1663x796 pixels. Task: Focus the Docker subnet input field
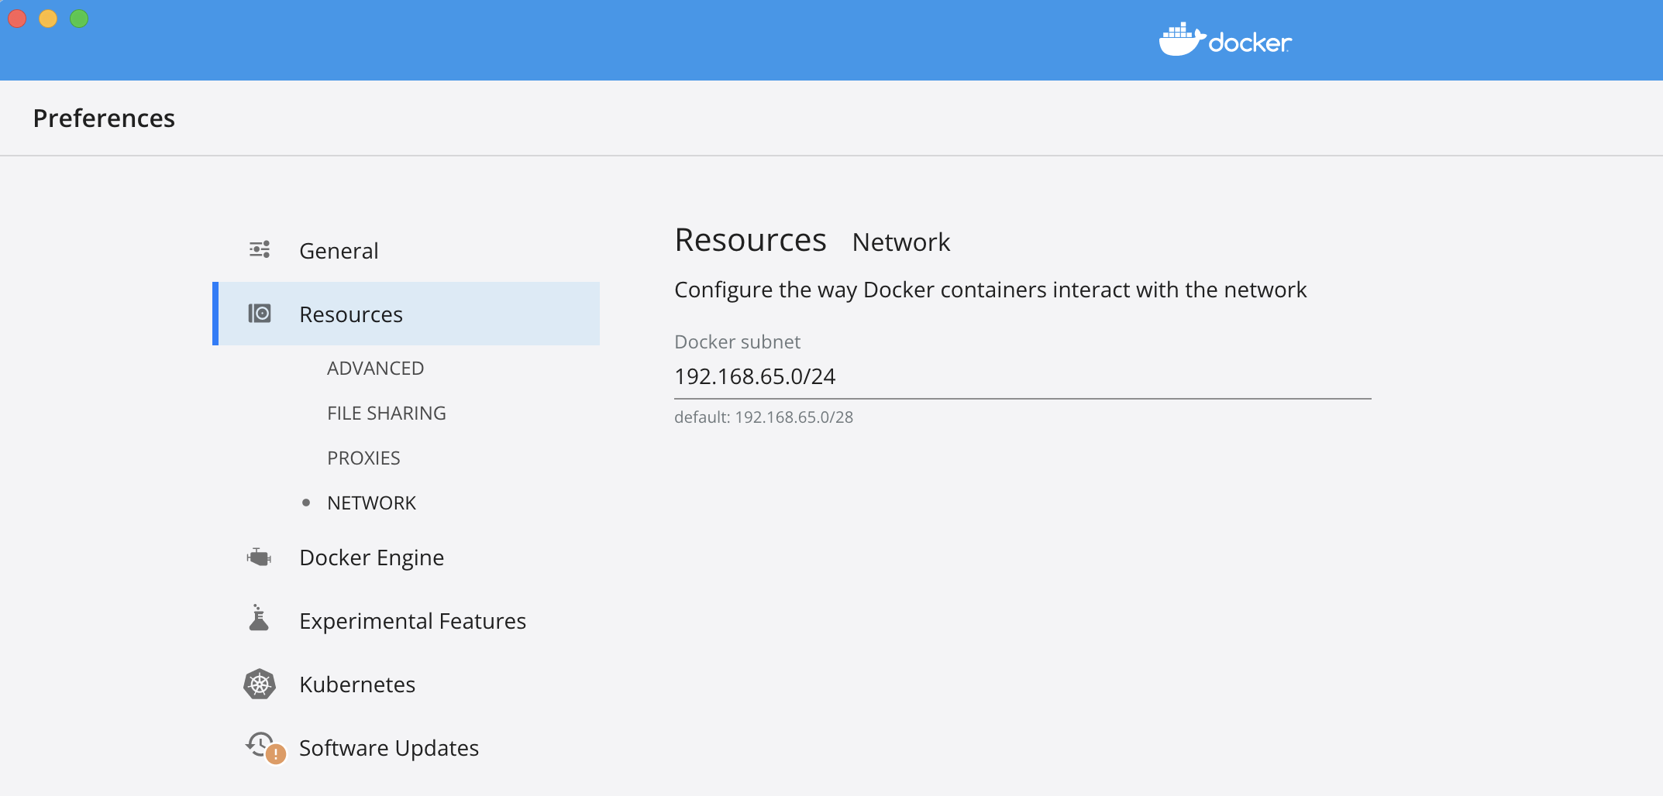click(x=1021, y=377)
